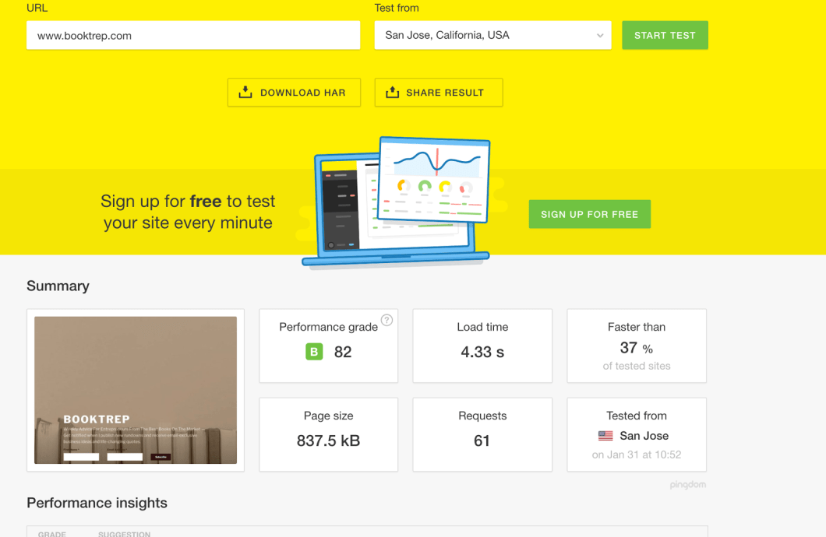Image resolution: width=826 pixels, height=537 pixels.
Task: Open the Test from location dropdown
Action: click(492, 35)
